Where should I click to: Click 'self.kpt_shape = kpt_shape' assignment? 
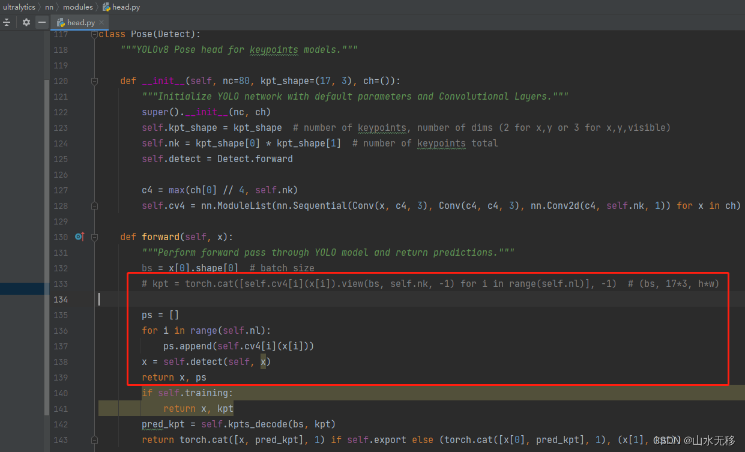click(x=212, y=128)
